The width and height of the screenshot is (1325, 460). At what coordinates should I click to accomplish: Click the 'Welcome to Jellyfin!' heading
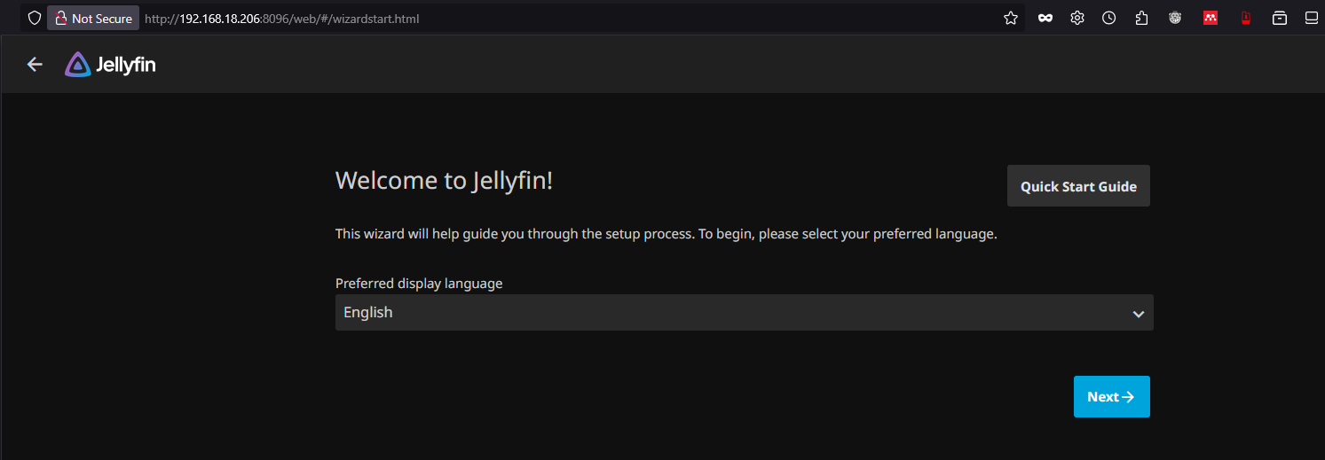(x=444, y=181)
